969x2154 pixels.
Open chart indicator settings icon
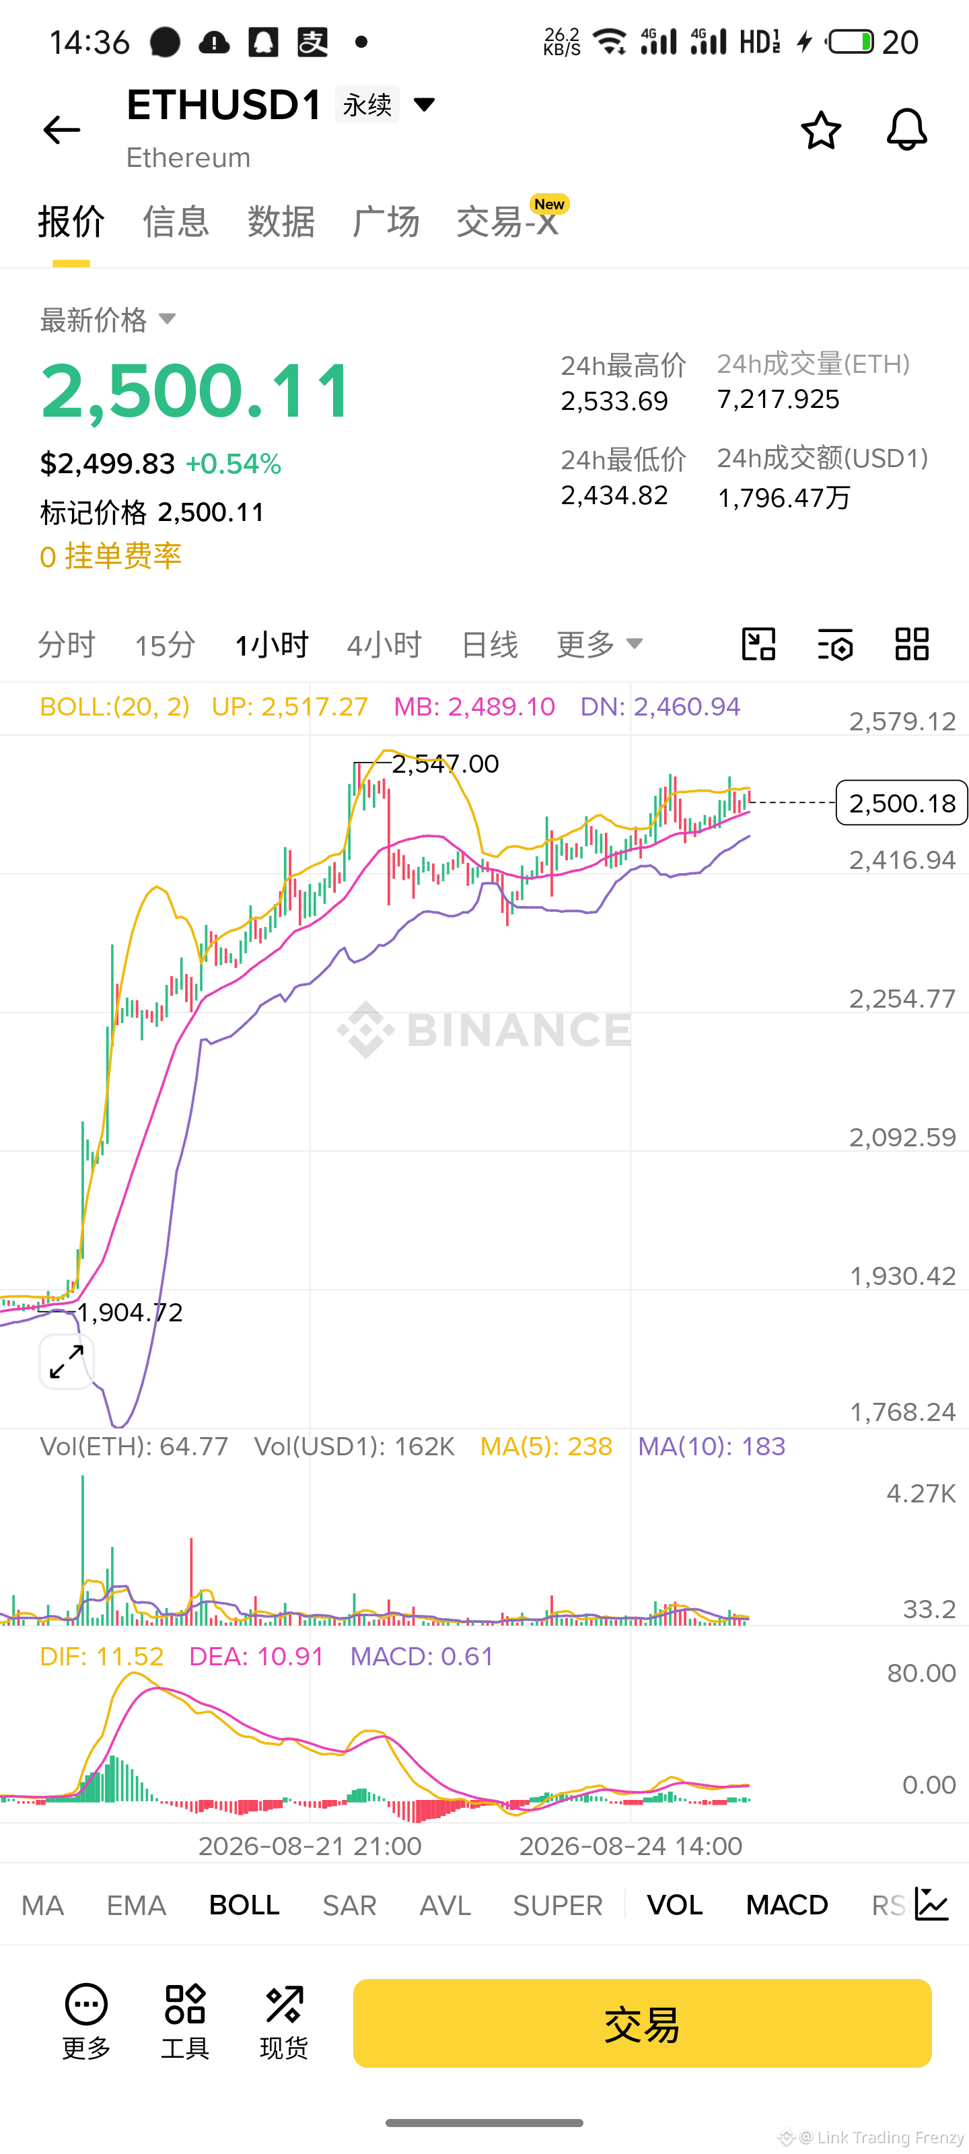pyautogui.click(x=835, y=644)
